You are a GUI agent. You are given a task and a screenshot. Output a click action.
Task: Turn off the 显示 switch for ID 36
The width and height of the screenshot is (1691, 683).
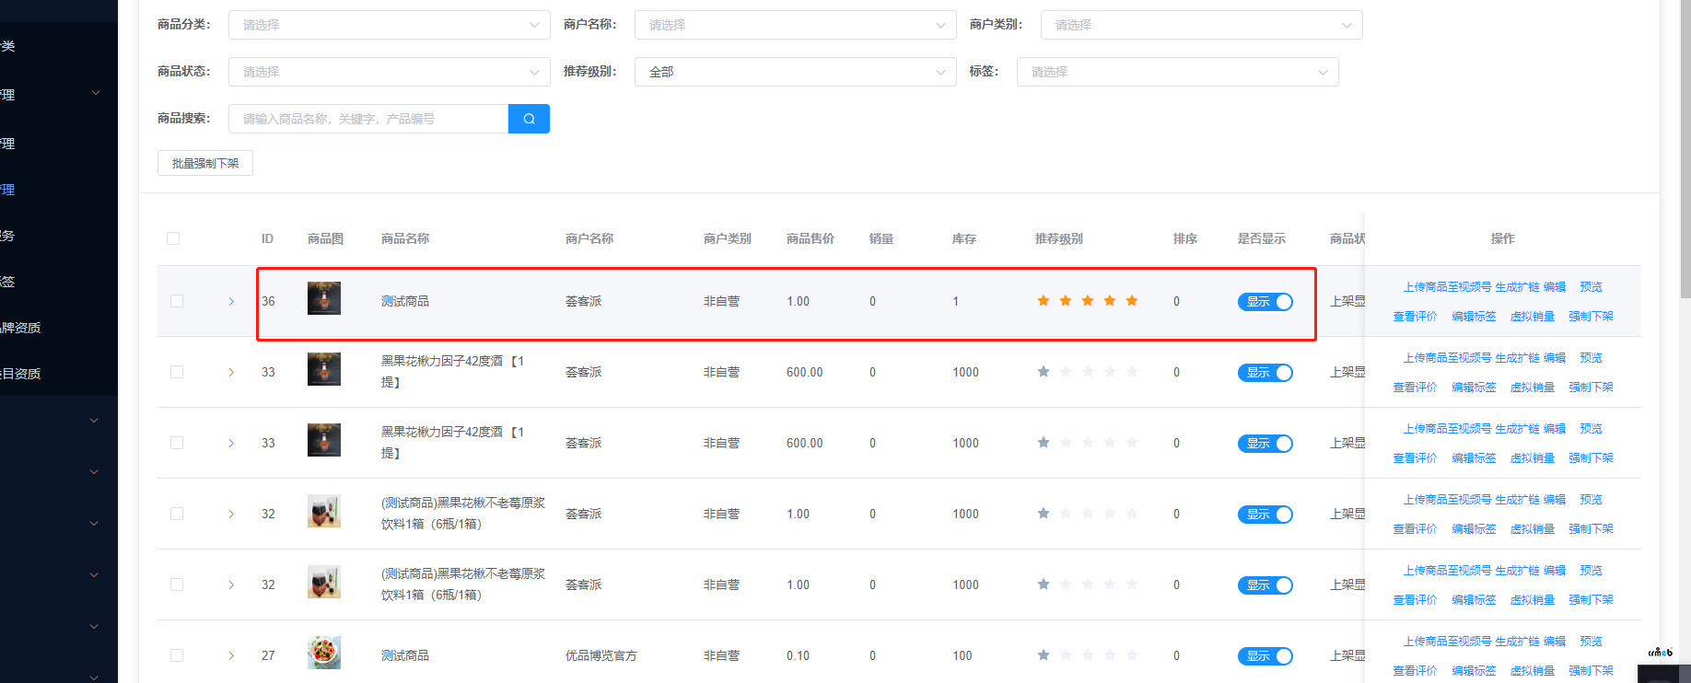coord(1265,302)
